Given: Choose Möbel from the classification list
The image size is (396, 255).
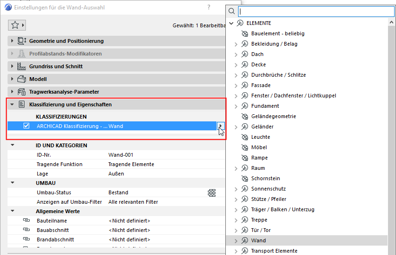Looking at the screenshot, I should [x=259, y=147].
